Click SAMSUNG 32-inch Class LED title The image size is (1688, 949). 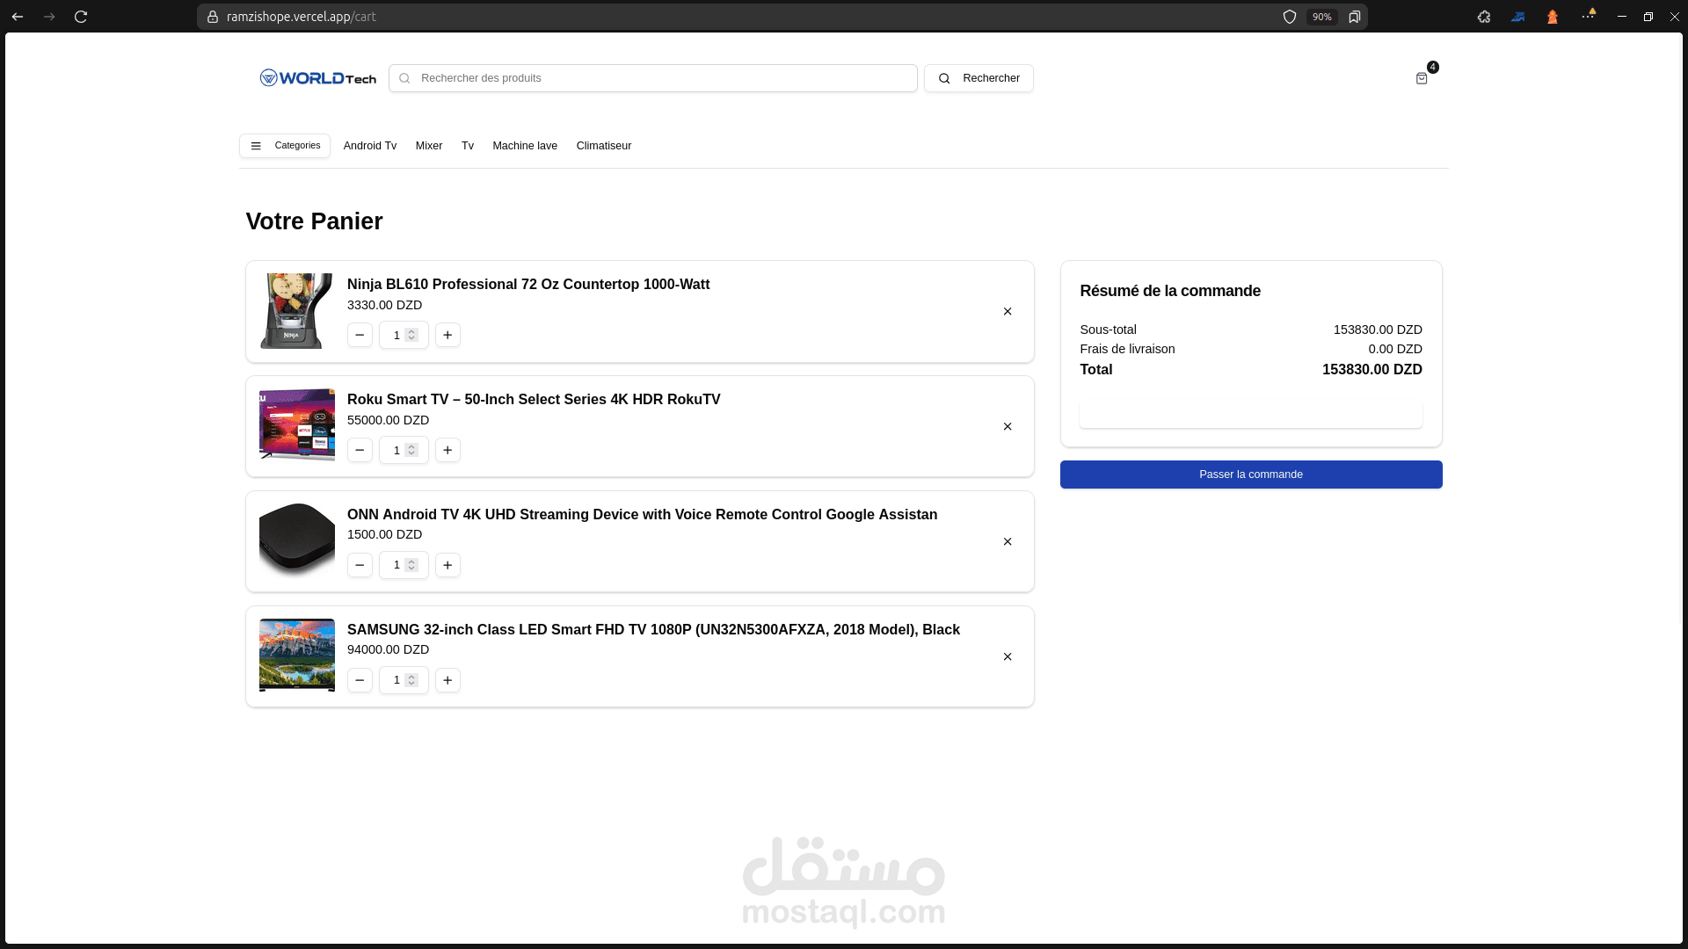[653, 629]
